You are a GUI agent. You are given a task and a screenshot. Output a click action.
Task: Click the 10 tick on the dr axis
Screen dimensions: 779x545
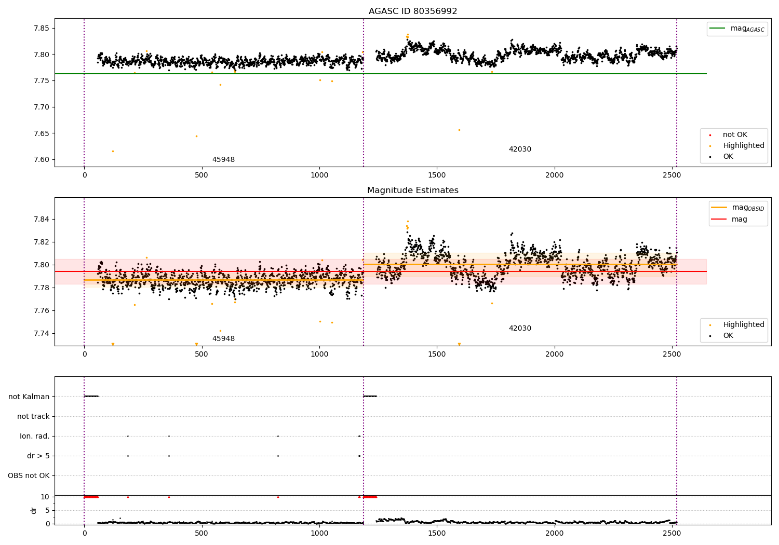[45, 497]
